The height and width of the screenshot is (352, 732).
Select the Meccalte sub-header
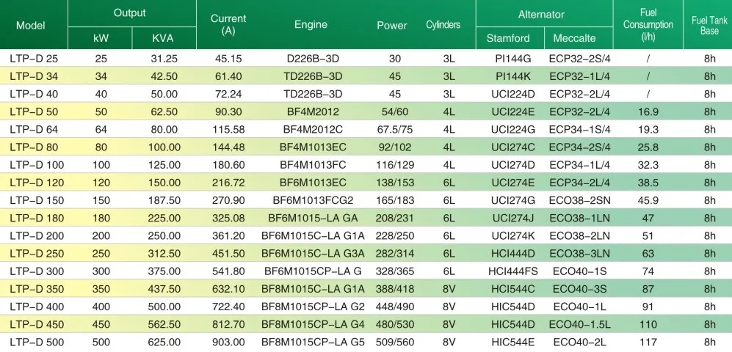575,38
